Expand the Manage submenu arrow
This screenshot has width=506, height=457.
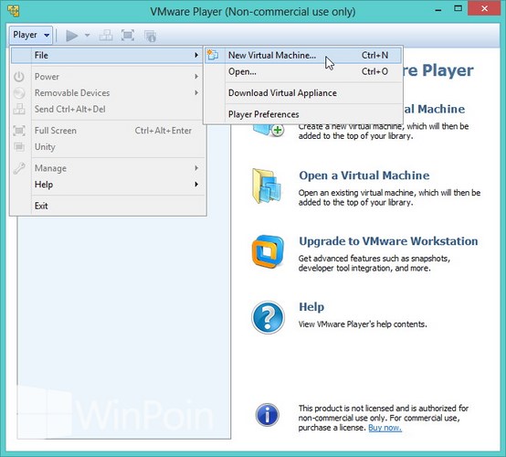[x=196, y=168]
